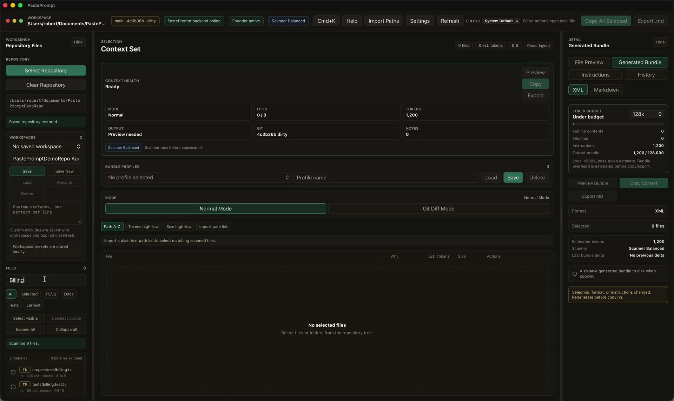
Task: Switch to Git Diff Mode
Action: (438, 209)
